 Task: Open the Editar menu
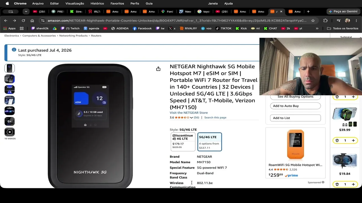point(55,3)
